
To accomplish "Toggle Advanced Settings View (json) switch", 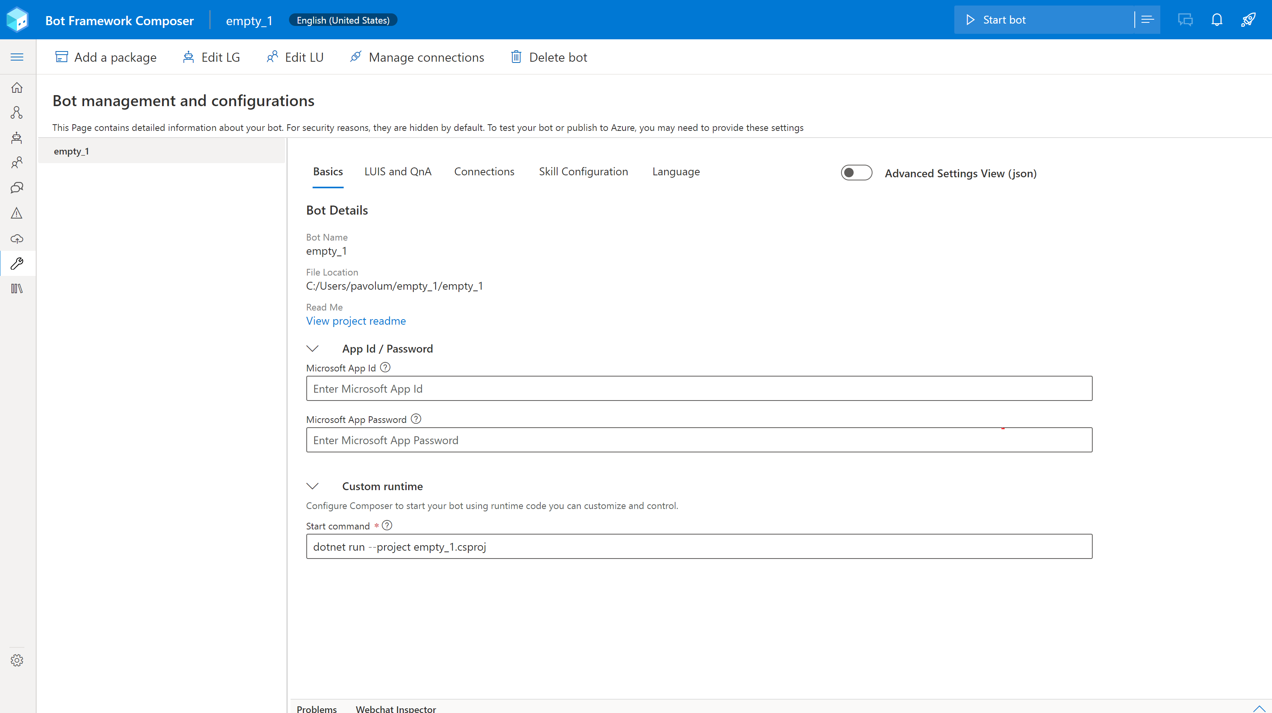I will point(856,173).
